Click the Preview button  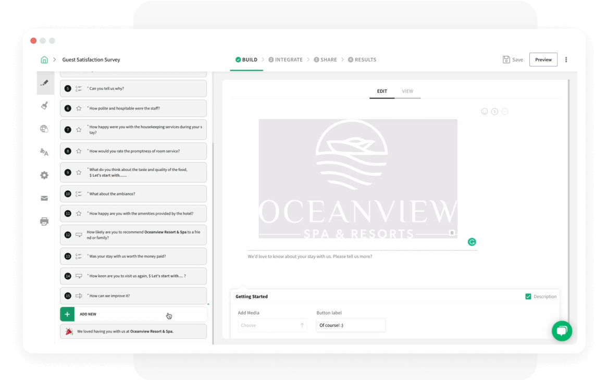(x=543, y=59)
